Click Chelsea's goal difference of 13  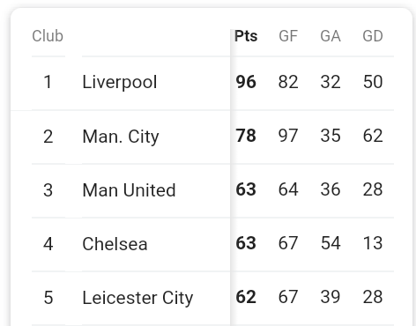click(x=373, y=243)
